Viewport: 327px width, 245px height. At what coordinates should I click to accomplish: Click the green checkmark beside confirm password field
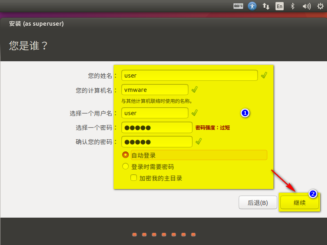click(x=199, y=141)
